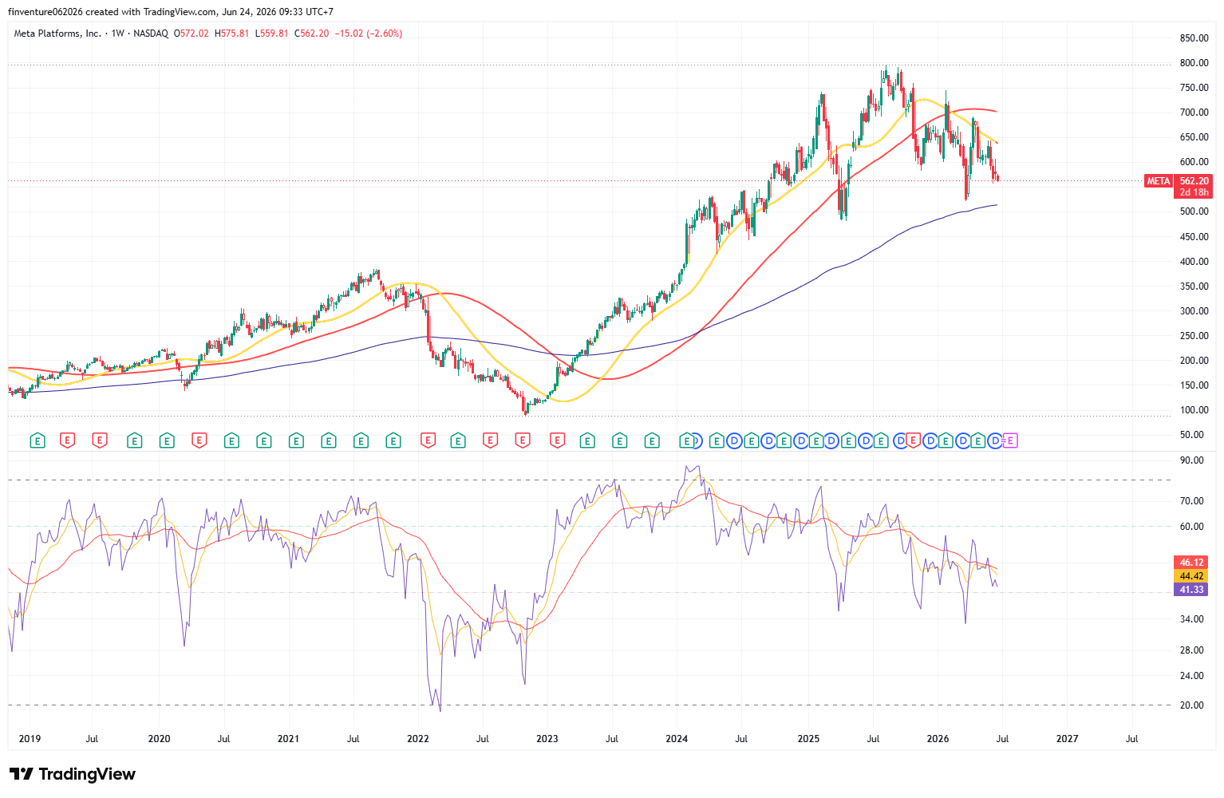Click the NASDAQ exchange label
The image size is (1224, 798).
(151, 34)
